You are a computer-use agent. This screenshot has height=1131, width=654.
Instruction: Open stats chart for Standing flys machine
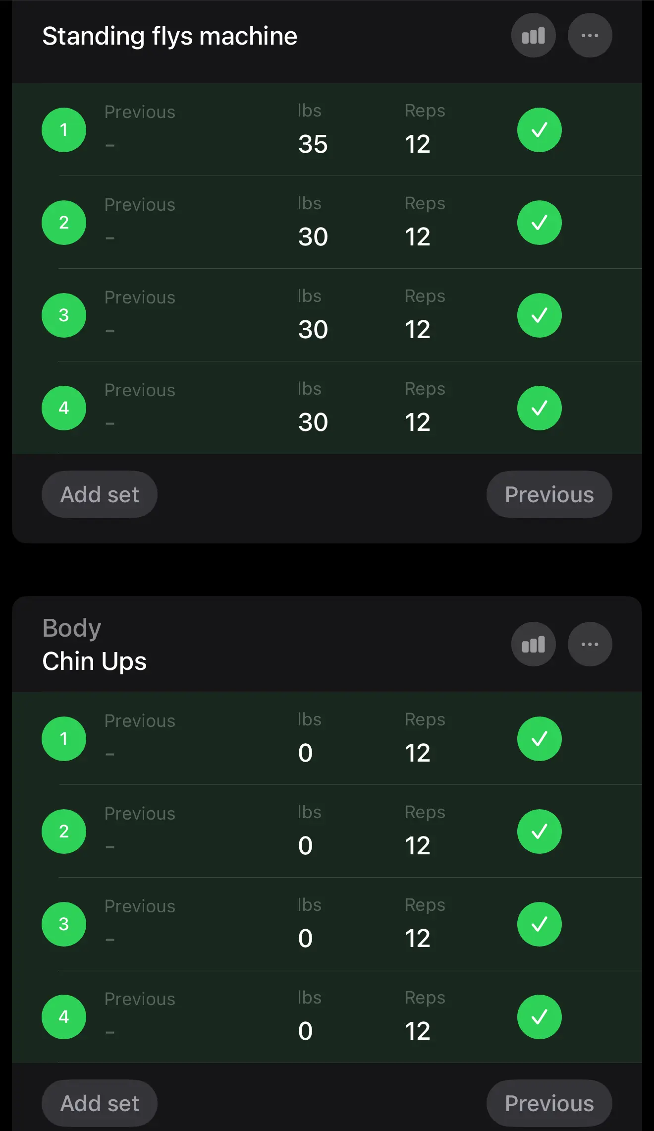(533, 36)
